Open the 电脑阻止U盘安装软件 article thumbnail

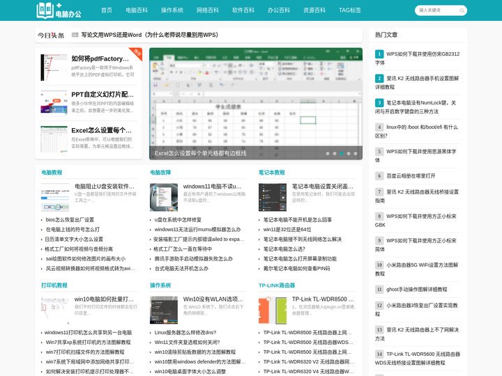55,197
